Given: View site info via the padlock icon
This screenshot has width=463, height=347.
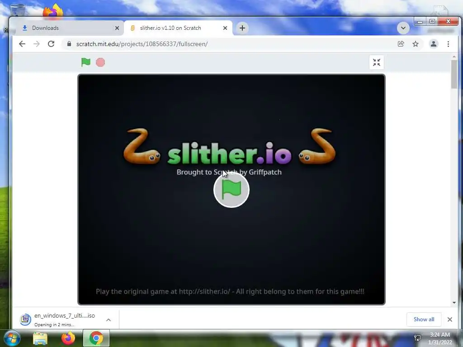Looking at the screenshot, I should [69, 44].
